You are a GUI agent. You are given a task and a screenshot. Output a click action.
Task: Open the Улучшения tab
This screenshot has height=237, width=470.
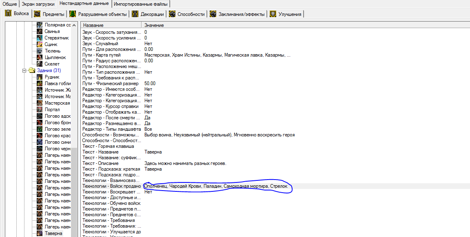click(x=286, y=14)
